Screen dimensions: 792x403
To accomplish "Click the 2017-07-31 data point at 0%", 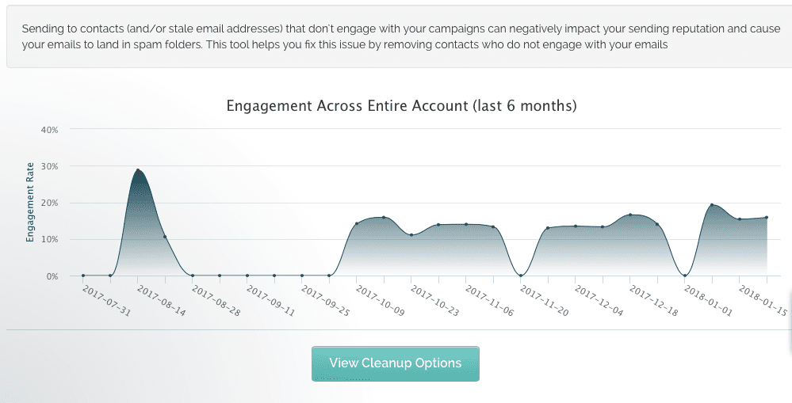I will (x=82, y=276).
